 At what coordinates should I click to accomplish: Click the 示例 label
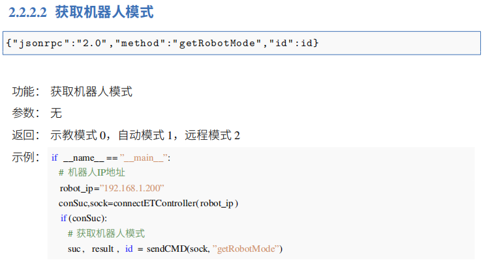pyautogui.click(x=27, y=157)
